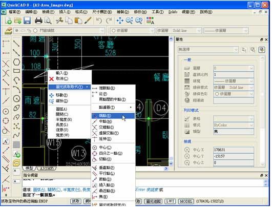This screenshot has height=207, width=272.
Task: Open the text style color-grid A icon
Action: 150,20
